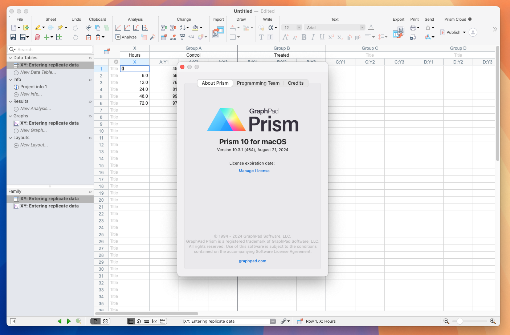Click the fill color paint bucket
The width and height of the screenshot is (510, 335).
click(x=195, y=28)
